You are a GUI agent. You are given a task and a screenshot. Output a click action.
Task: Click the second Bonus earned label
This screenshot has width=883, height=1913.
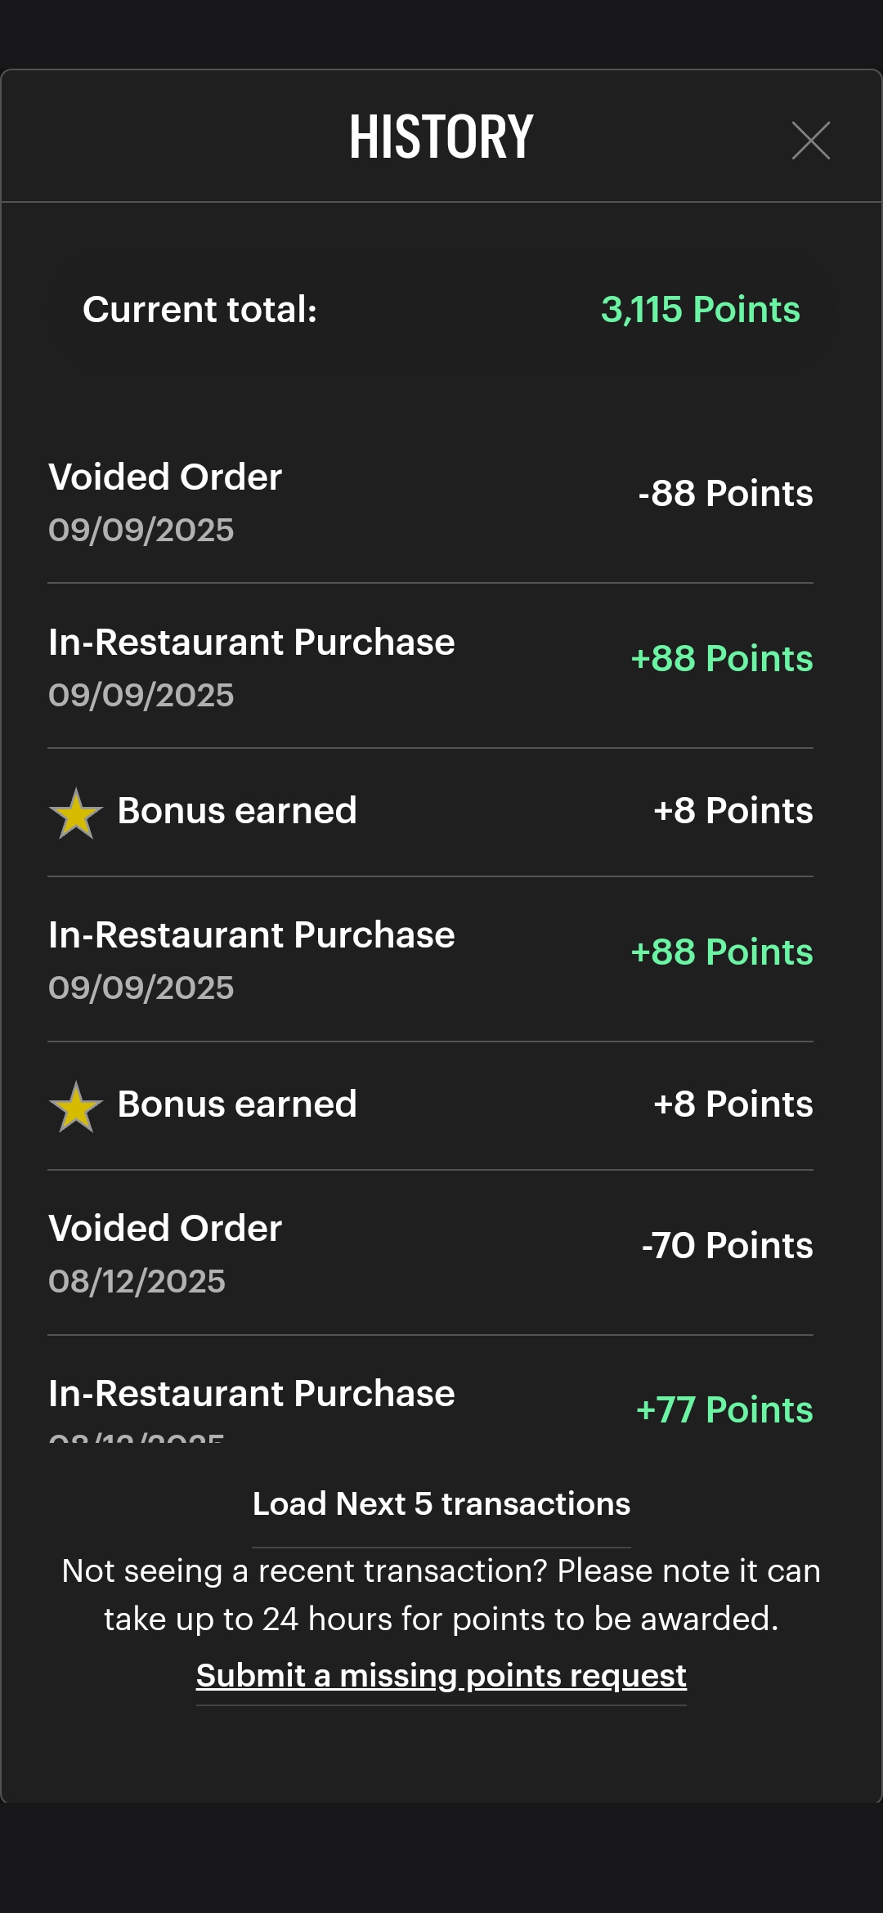(237, 1104)
